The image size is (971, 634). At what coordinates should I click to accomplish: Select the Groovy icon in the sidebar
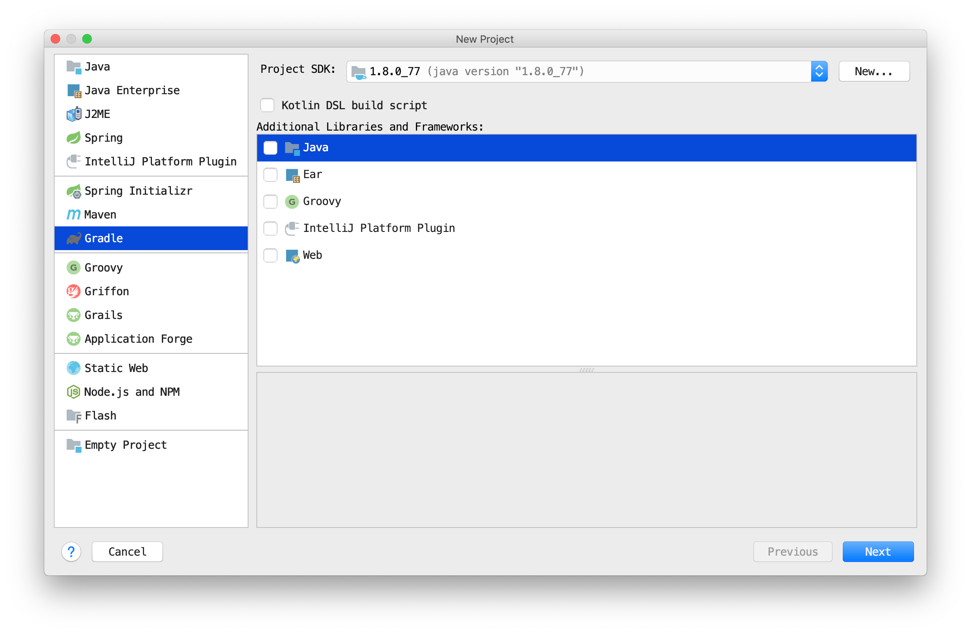(x=74, y=268)
